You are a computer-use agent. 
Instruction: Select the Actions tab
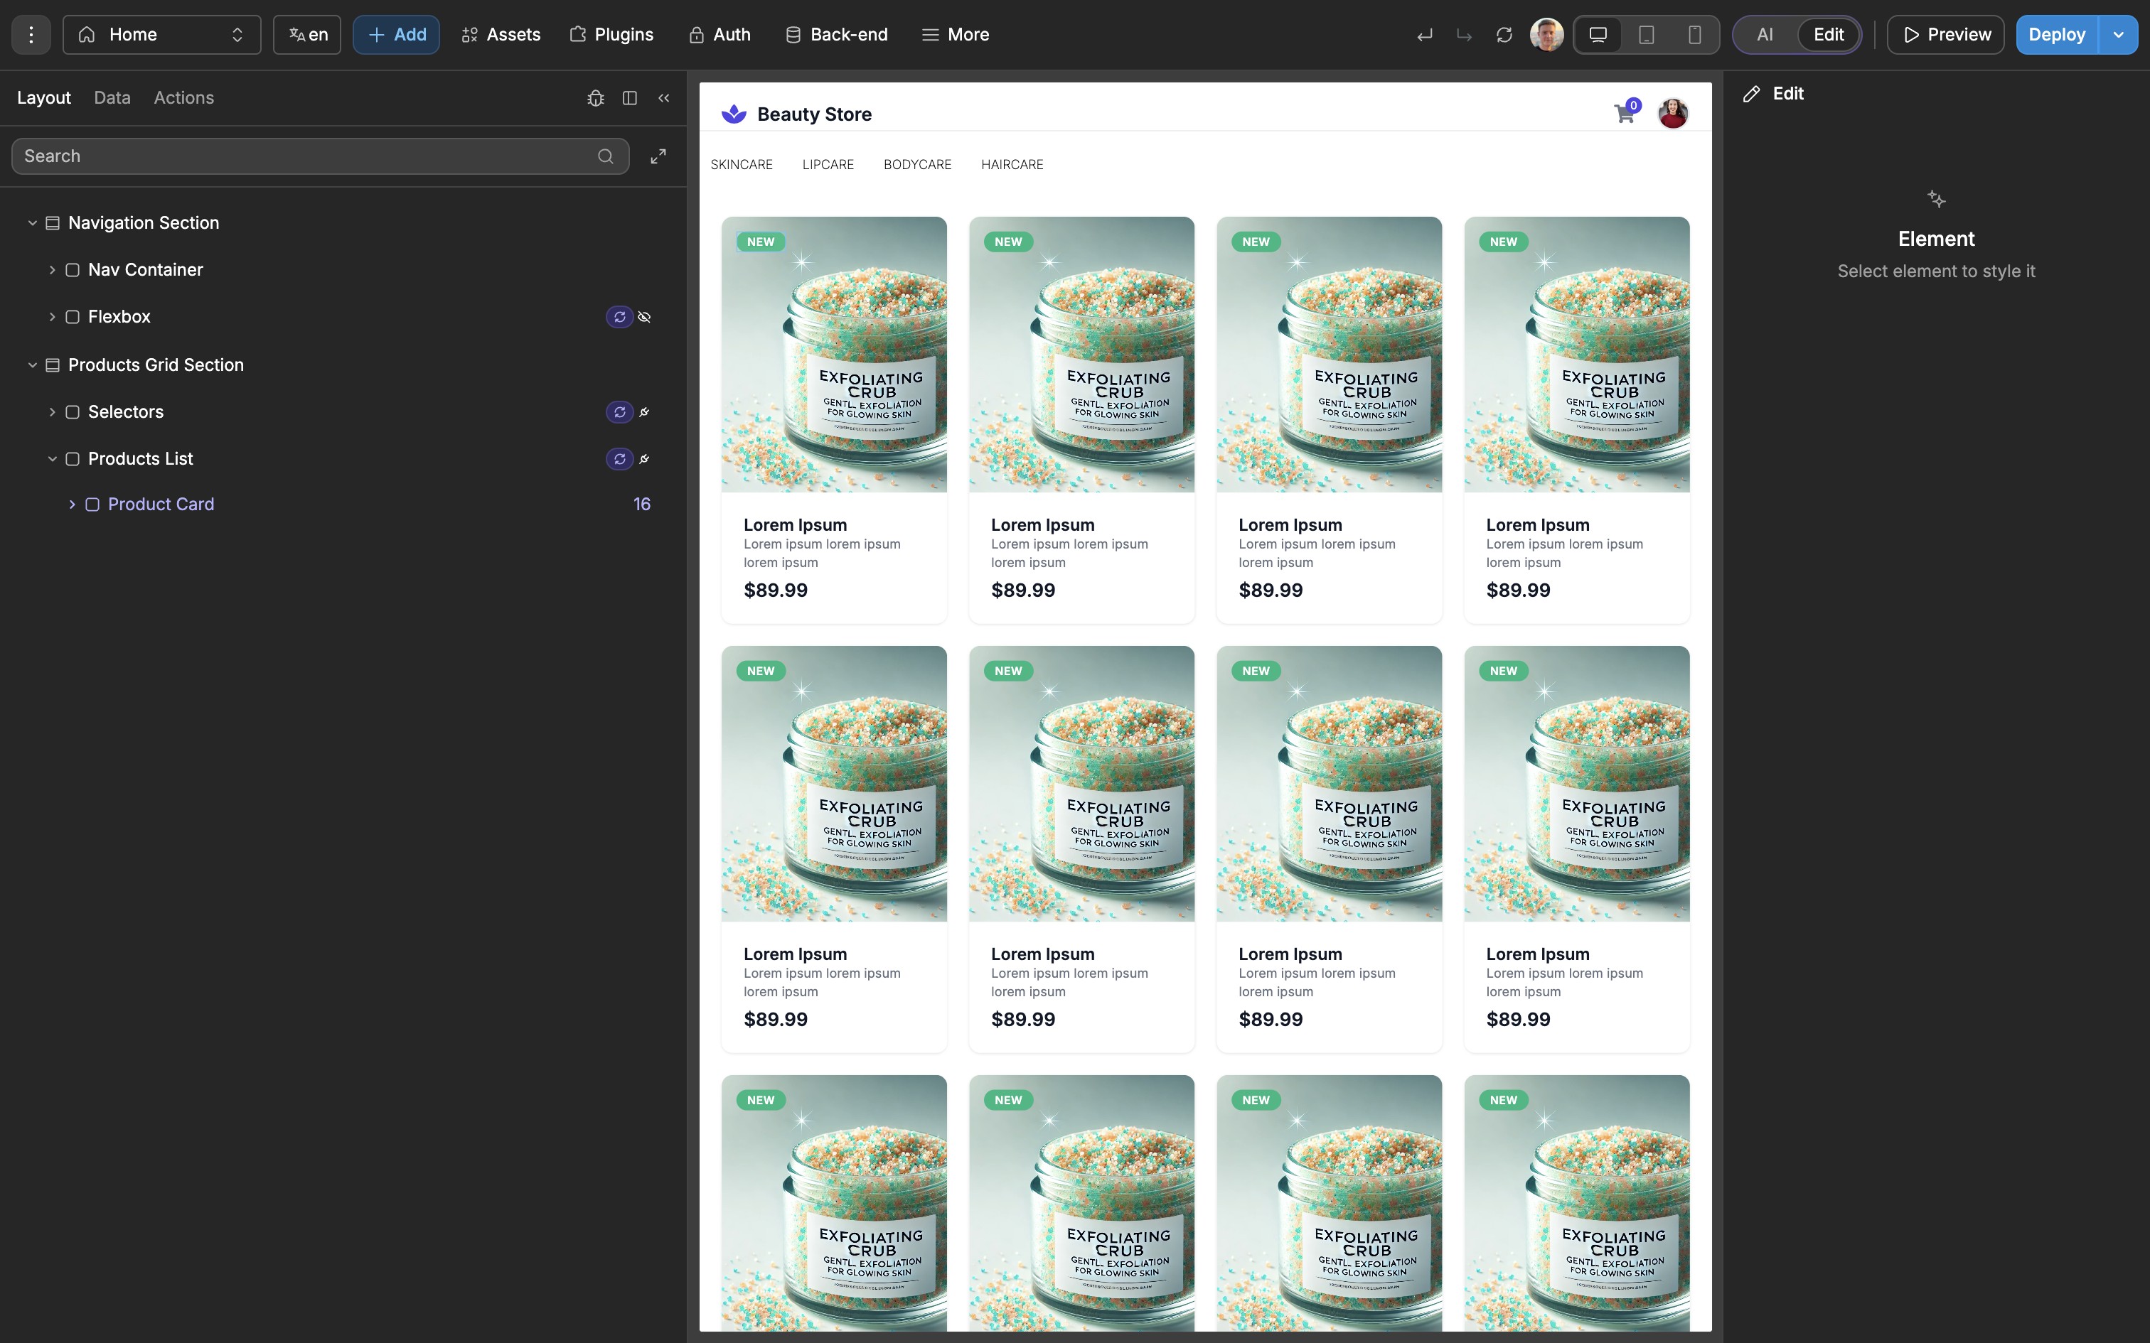tap(184, 98)
